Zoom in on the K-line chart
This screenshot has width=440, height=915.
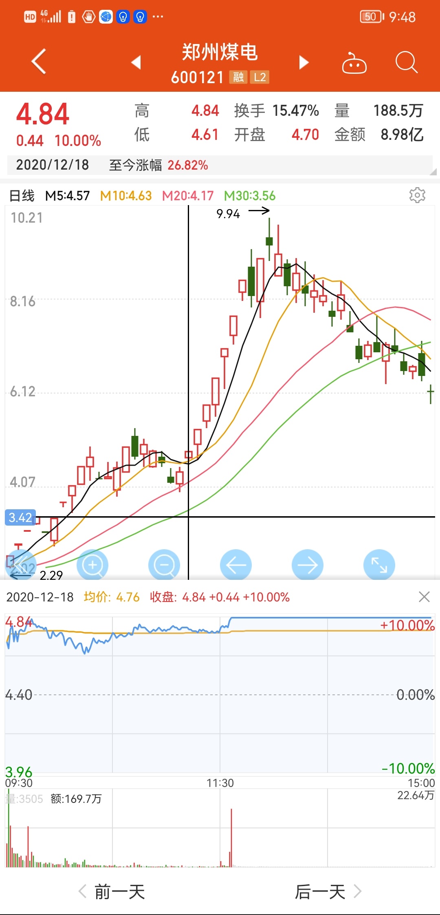tap(93, 565)
